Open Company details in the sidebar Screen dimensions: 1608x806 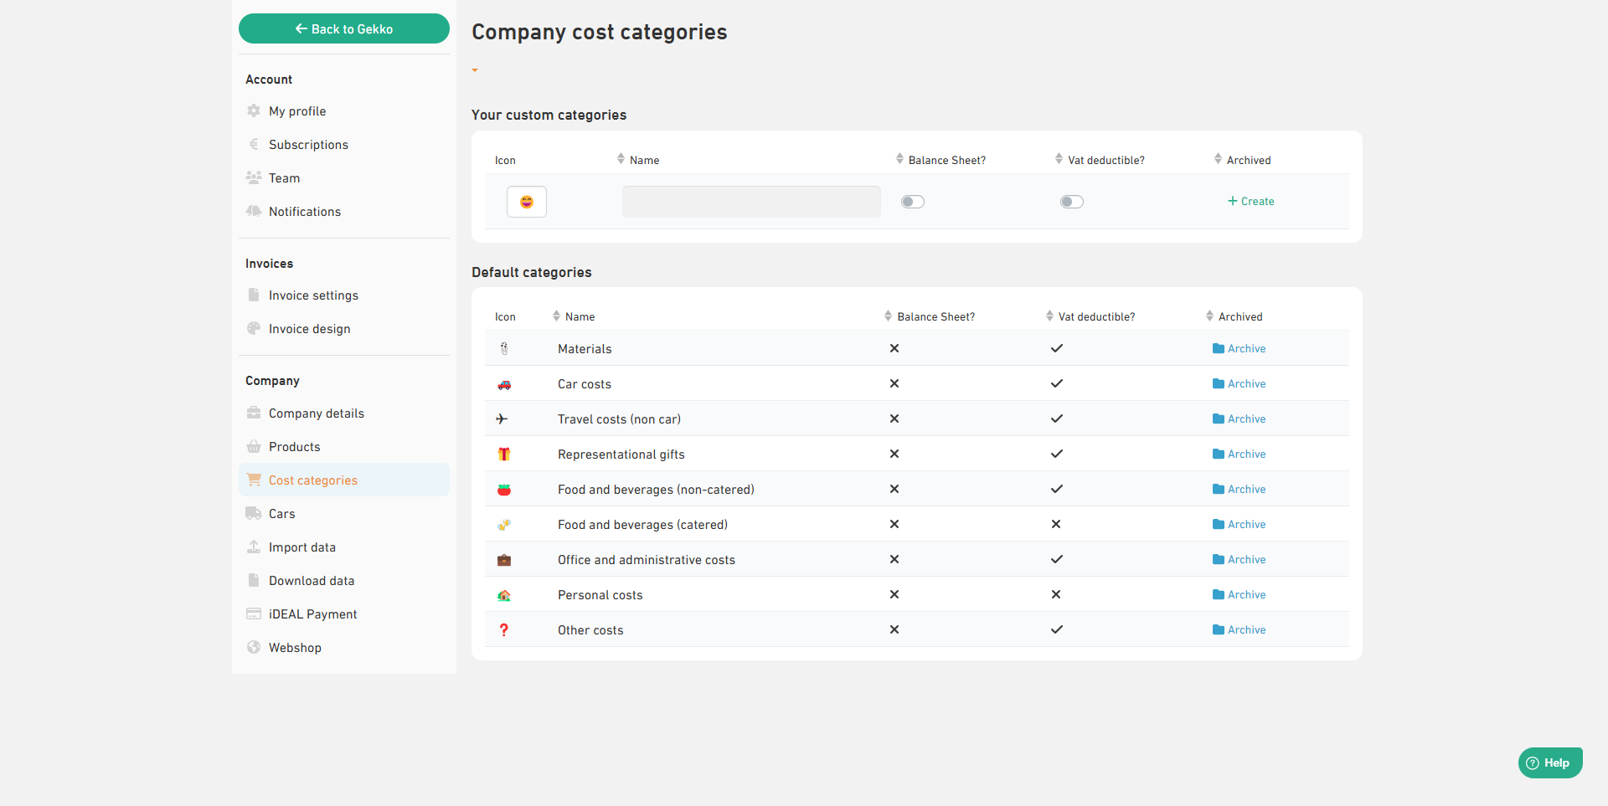click(316, 413)
